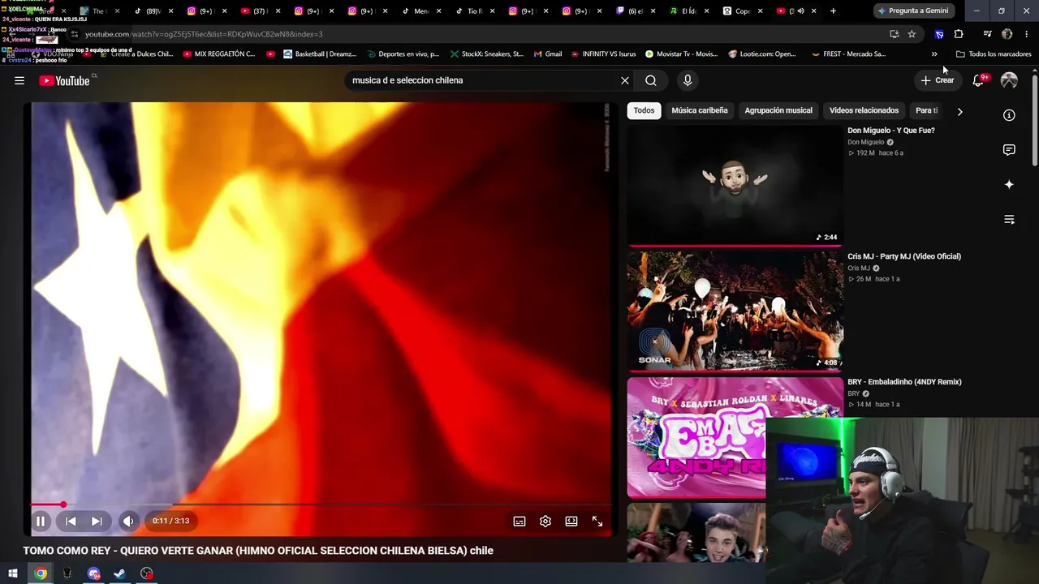Click the video title TOMO COMO REY

(x=258, y=551)
